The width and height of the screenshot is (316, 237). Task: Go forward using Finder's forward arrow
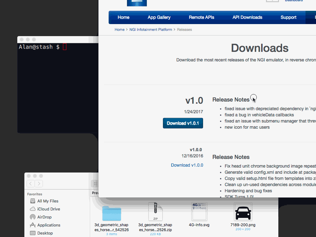(39, 184)
